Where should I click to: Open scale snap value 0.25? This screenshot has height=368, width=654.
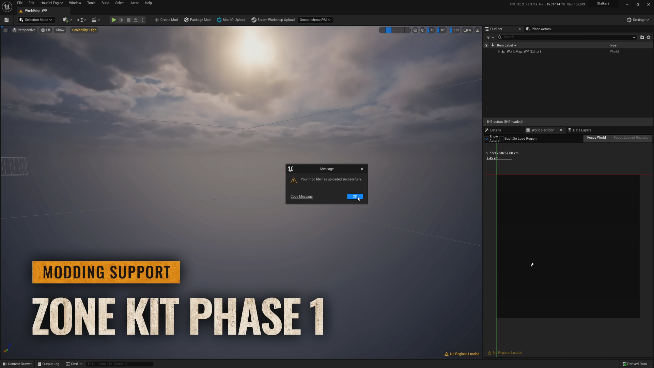point(456,30)
